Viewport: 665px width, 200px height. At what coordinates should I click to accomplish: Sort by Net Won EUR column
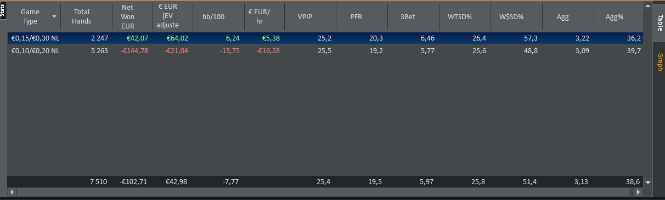pos(127,16)
